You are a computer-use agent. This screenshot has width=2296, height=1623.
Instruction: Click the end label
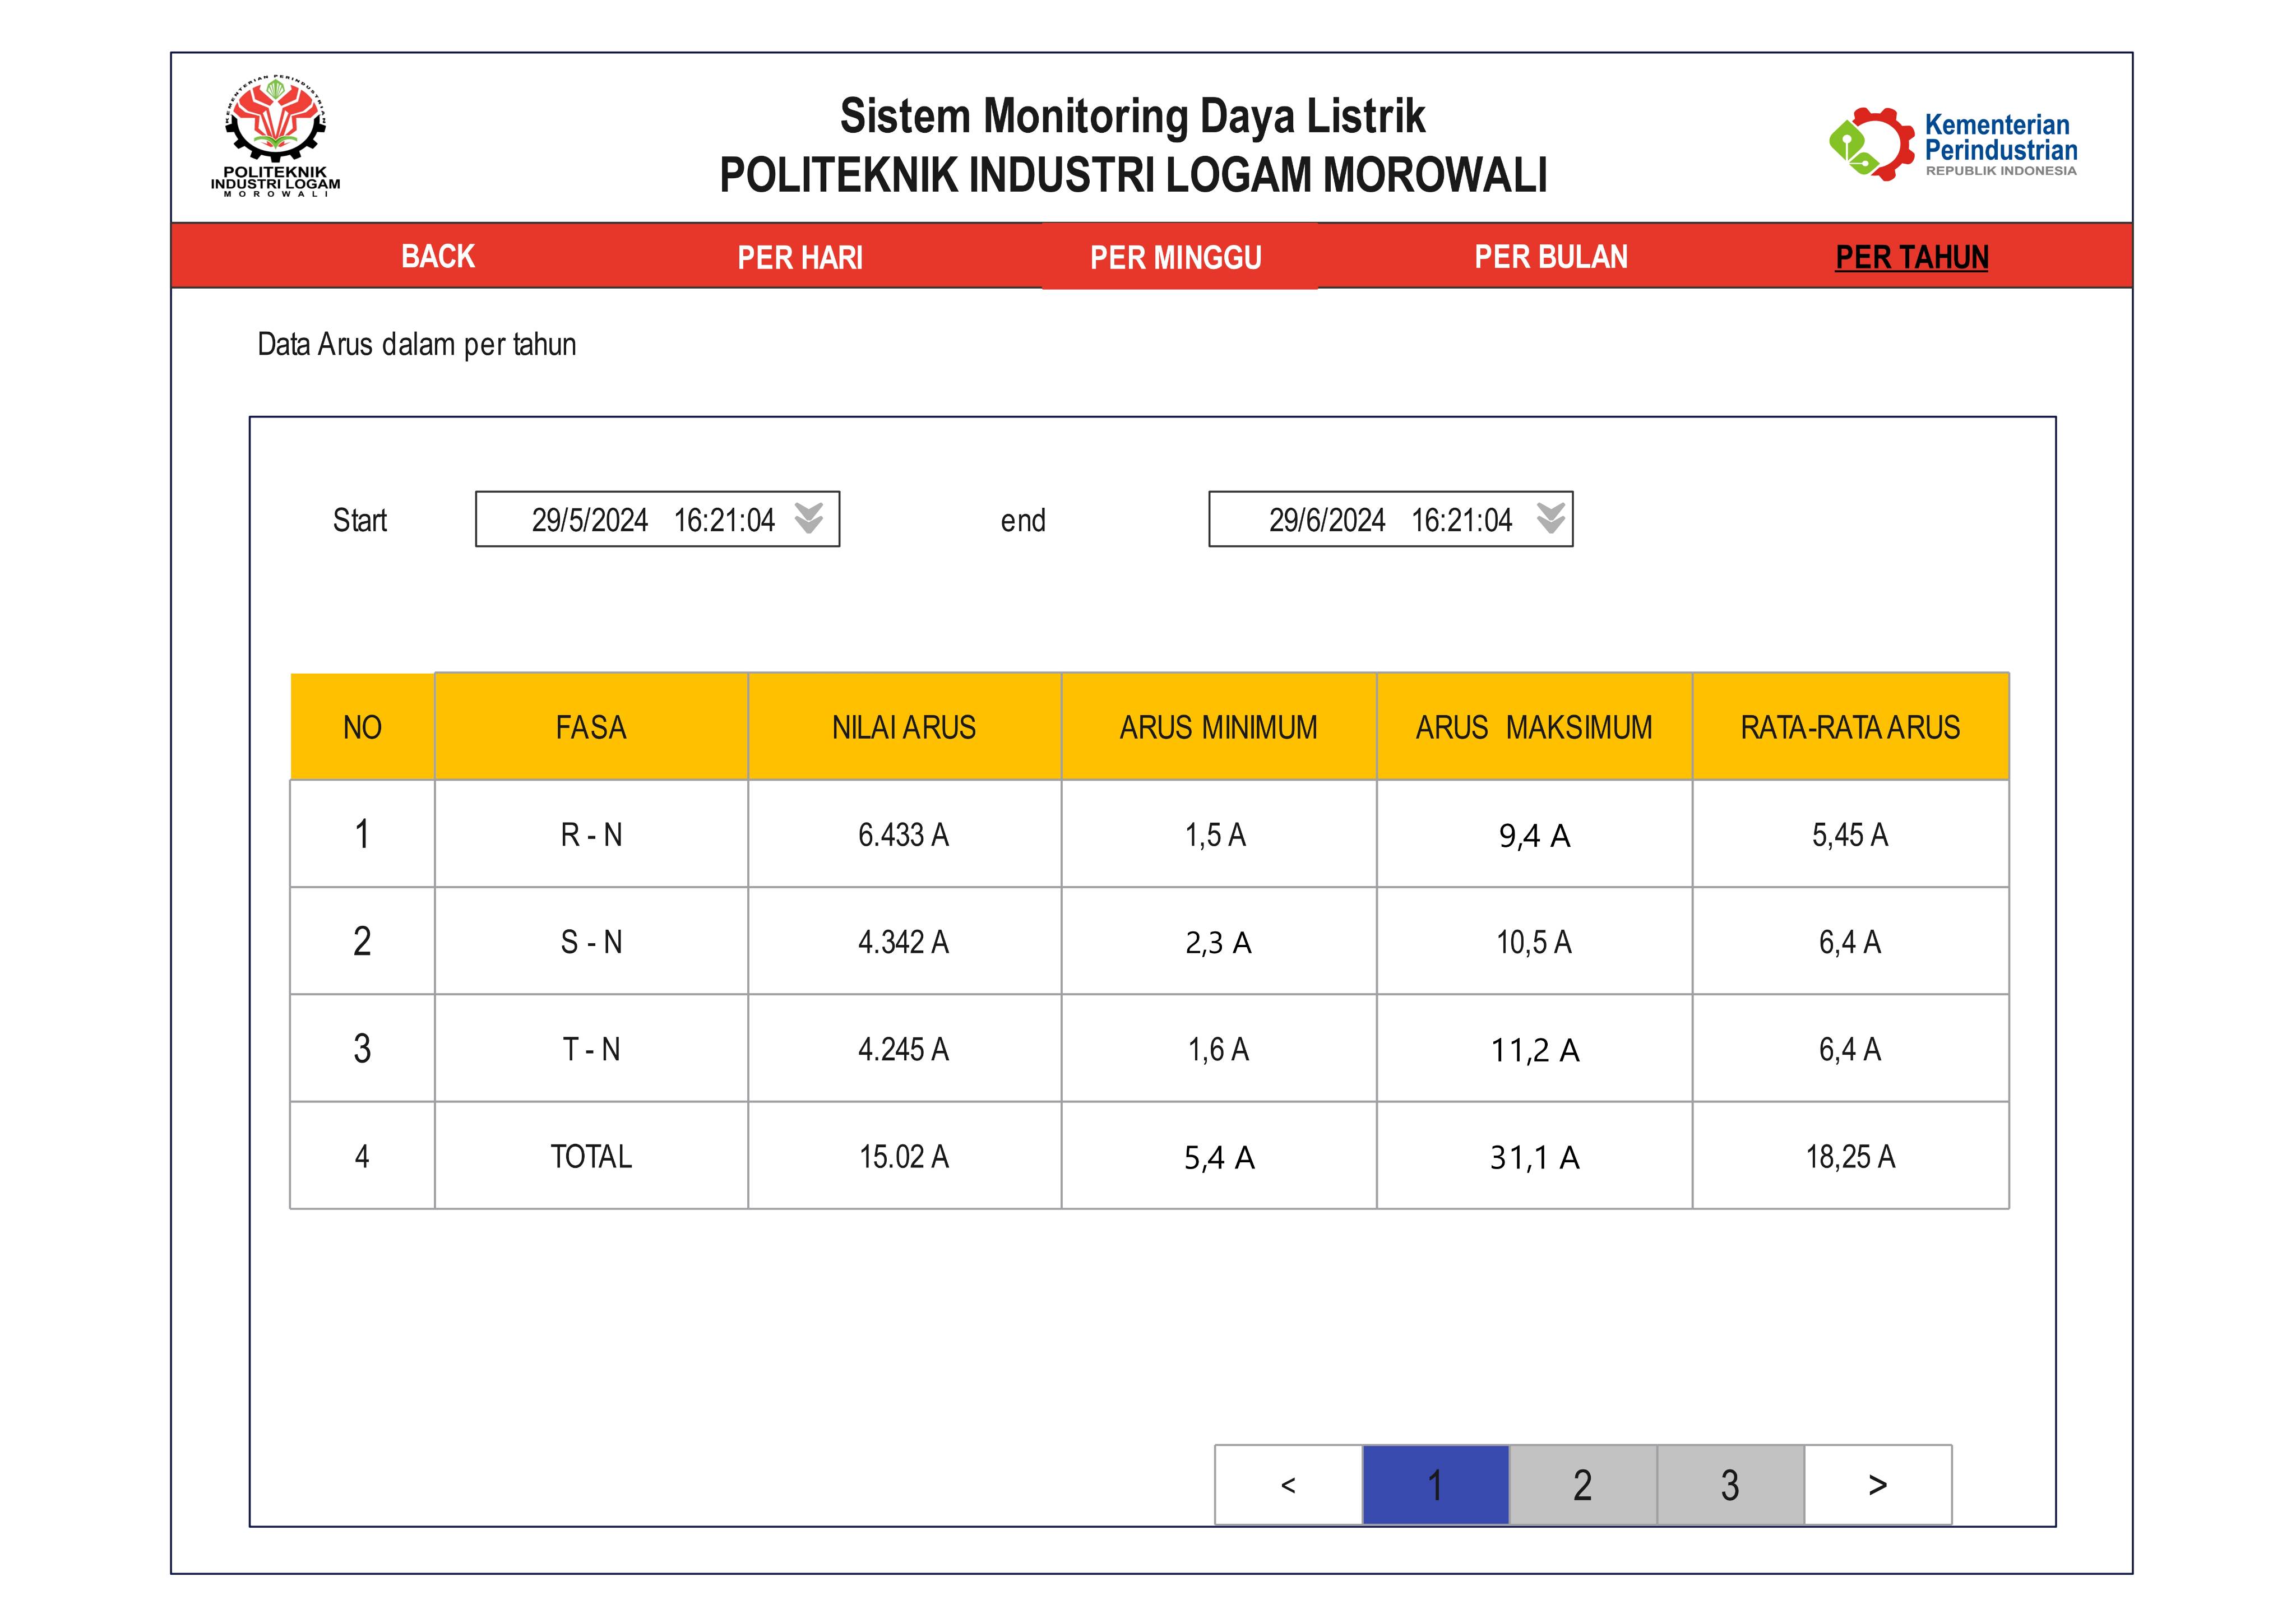[x=1023, y=520]
